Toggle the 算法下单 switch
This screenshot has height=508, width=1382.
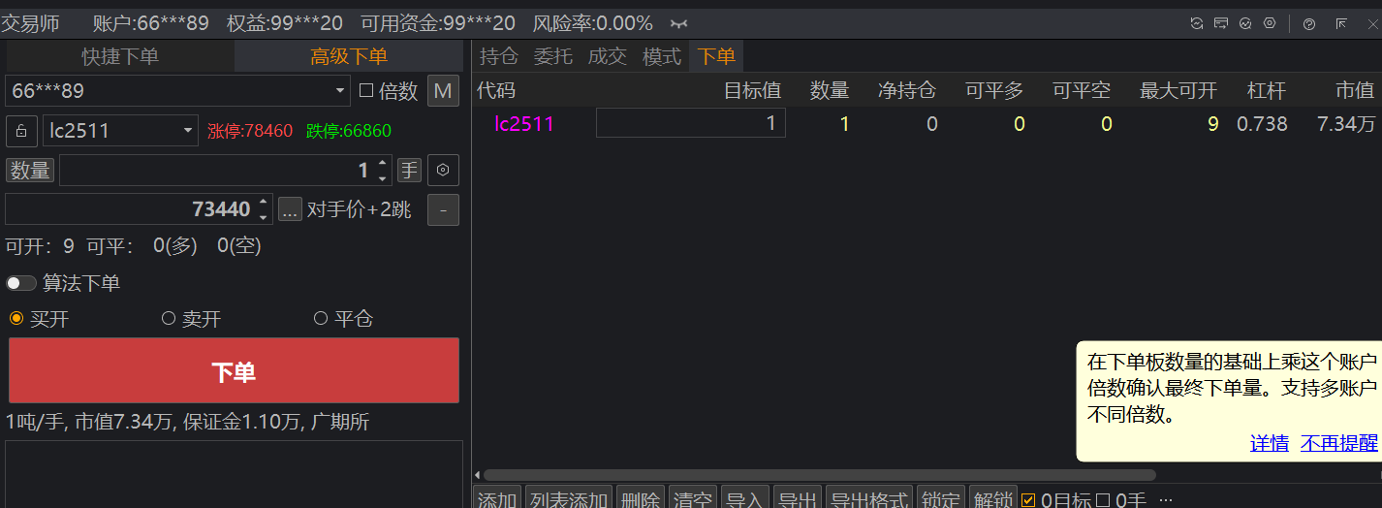click(x=21, y=283)
